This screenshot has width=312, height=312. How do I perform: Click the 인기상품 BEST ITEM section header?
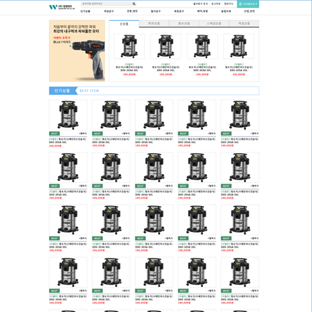(x=154, y=90)
